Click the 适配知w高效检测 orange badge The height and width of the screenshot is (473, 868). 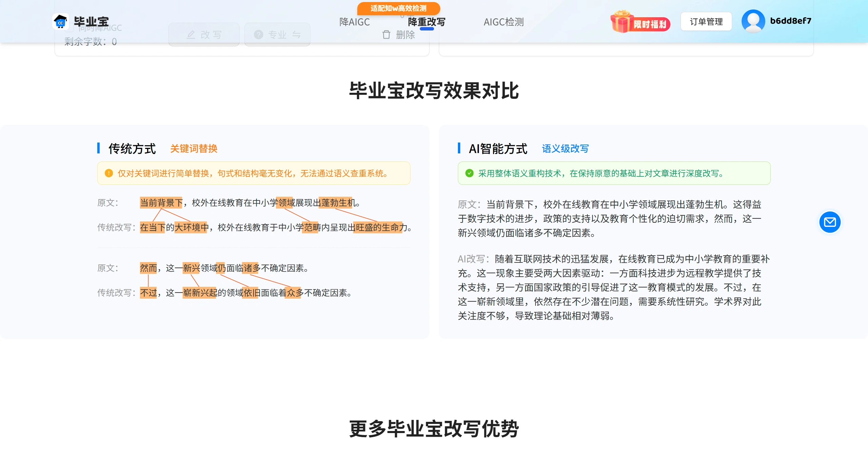pos(399,8)
